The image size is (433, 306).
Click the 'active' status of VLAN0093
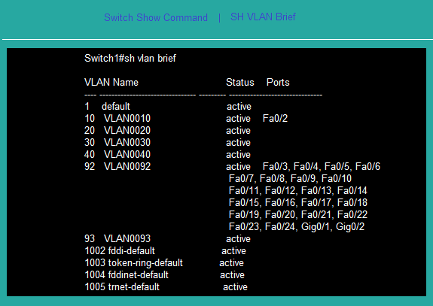(x=238, y=239)
